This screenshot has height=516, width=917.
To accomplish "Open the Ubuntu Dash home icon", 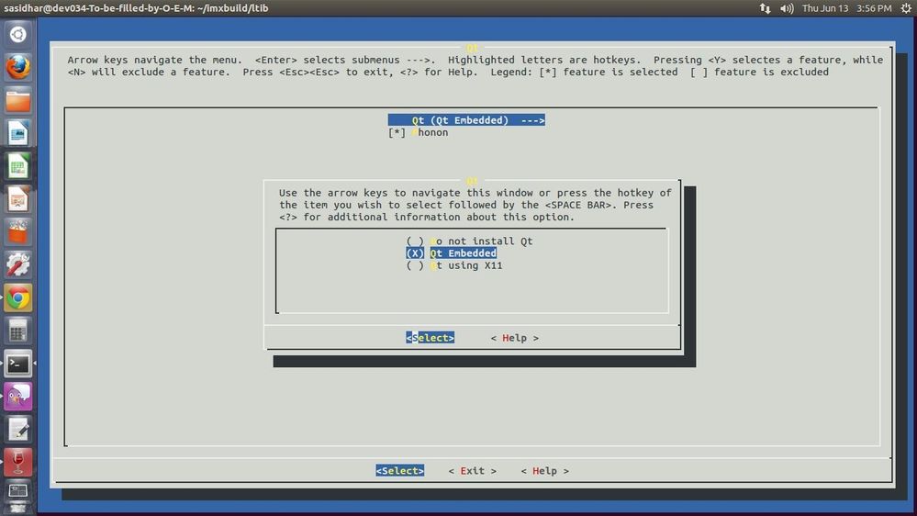I will pyautogui.click(x=17, y=35).
